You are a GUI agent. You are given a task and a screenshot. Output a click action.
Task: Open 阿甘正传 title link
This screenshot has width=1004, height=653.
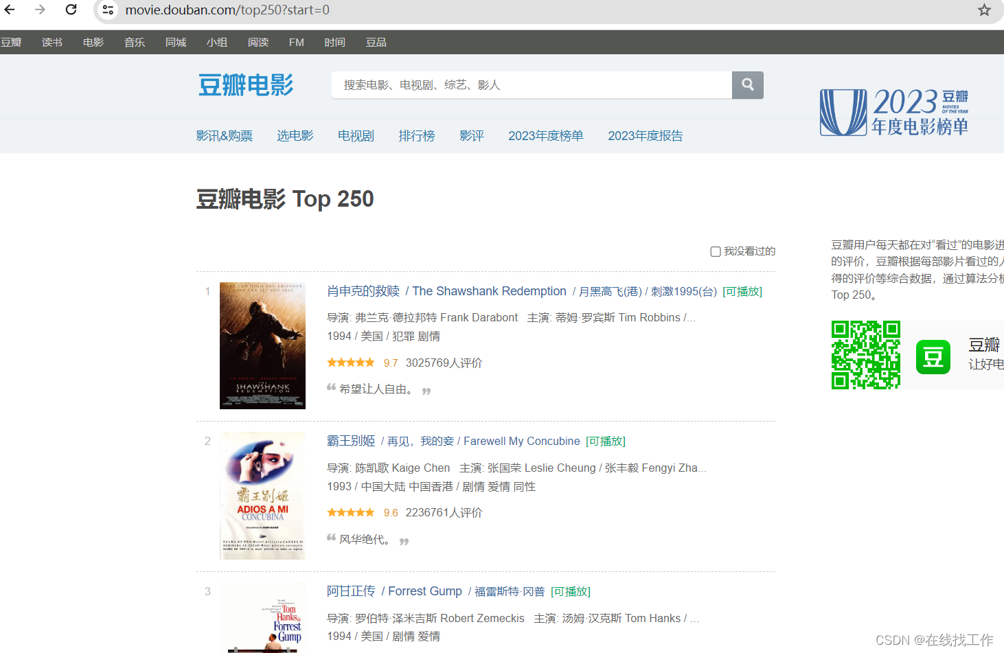(351, 591)
